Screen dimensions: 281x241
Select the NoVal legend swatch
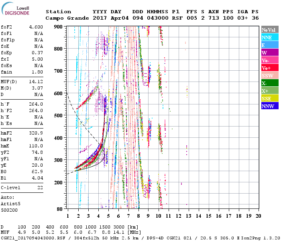[x=269, y=30]
